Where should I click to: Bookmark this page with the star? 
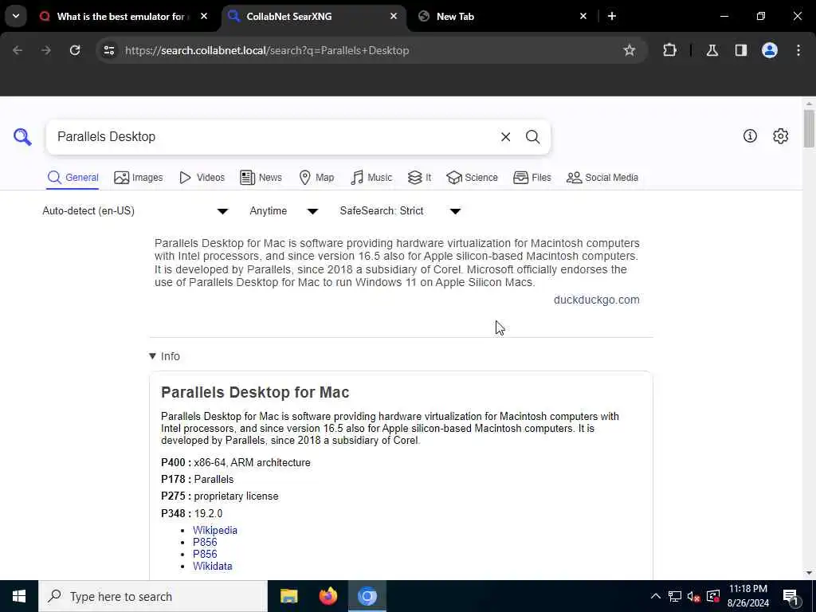[630, 50]
